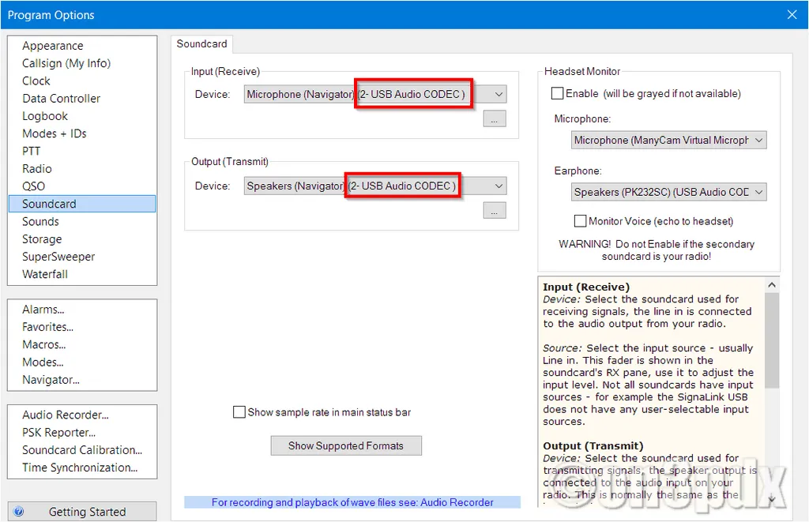Viewport: 809px width, 522px height.
Task: Enable the Headset Monitor checkbox
Action: coord(557,93)
